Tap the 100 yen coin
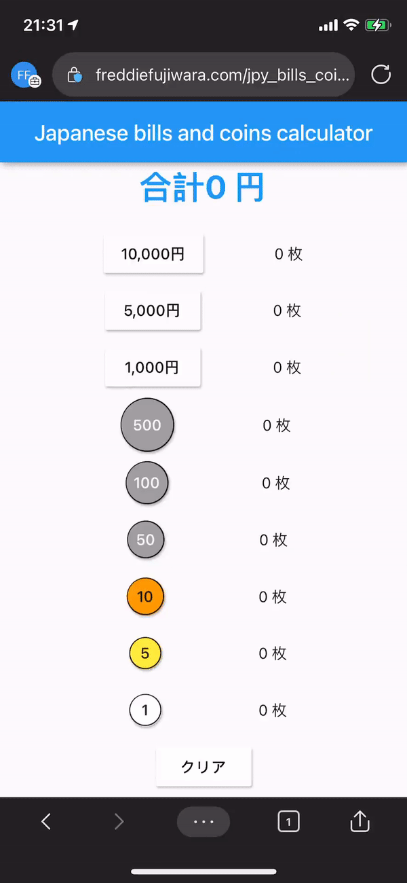407x883 pixels. coord(147,483)
